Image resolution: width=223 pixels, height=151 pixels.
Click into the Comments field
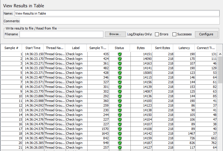coord(120,21)
